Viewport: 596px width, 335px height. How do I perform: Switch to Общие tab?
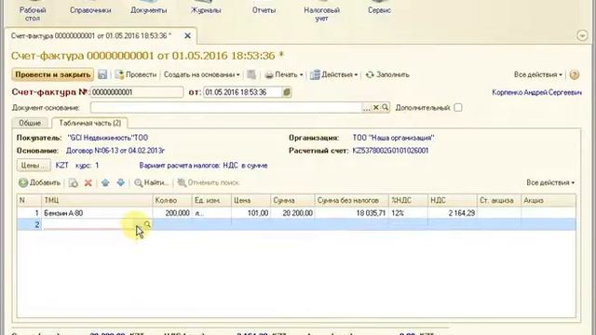30,123
